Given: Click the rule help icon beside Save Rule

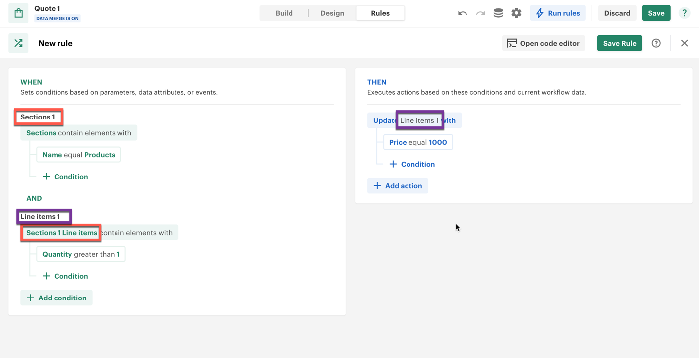Looking at the screenshot, I should [x=656, y=43].
